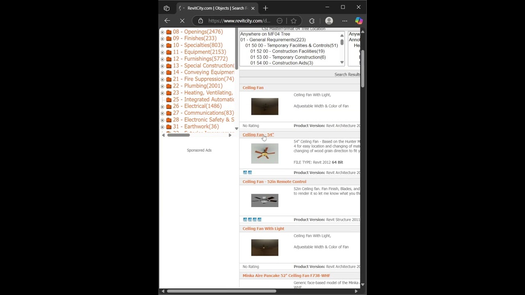Select 01 - General Requirements(223) option
525x295 pixels.
tap(273, 40)
